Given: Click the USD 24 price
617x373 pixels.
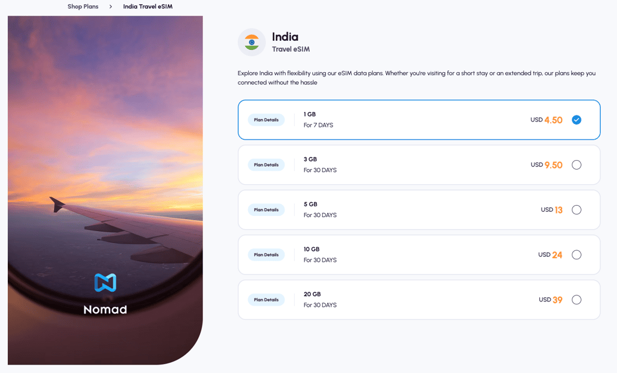Looking at the screenshot, I should 550,254.
